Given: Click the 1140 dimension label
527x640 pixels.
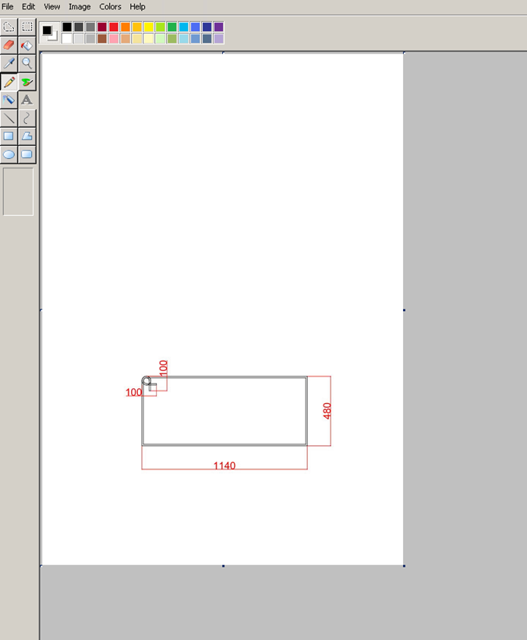Looking at the screenshot, I should [x=225, y=465].
